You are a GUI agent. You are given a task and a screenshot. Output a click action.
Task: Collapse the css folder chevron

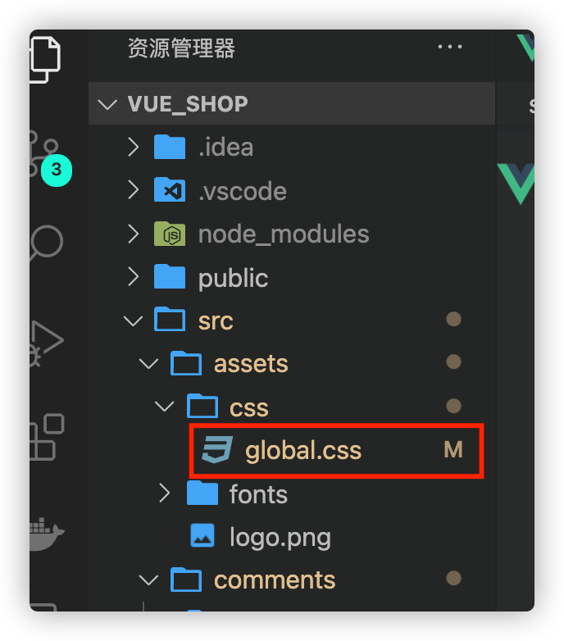[x=165, y=407]
